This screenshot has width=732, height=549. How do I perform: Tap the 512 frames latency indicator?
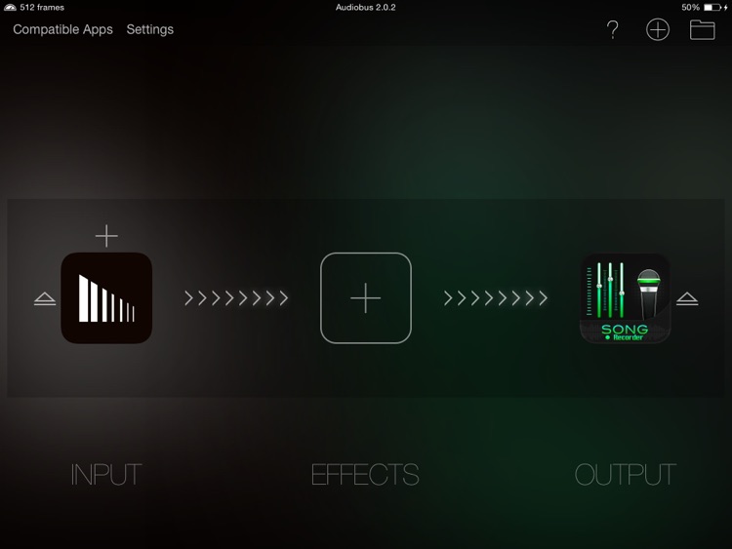point(34,8)
